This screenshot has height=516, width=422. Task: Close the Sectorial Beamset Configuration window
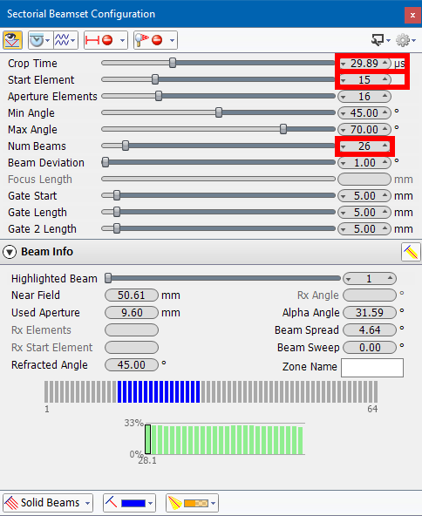click(x=412, y=15)
